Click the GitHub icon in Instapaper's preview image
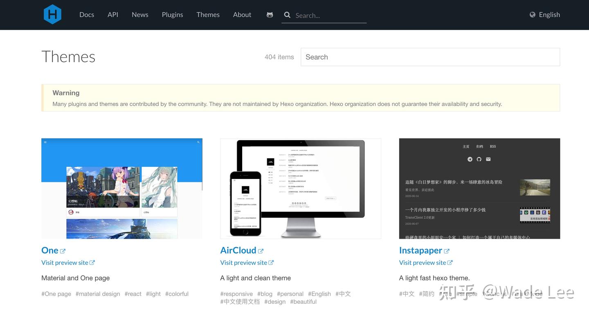 pyautogui.click(x=479, y=159)
